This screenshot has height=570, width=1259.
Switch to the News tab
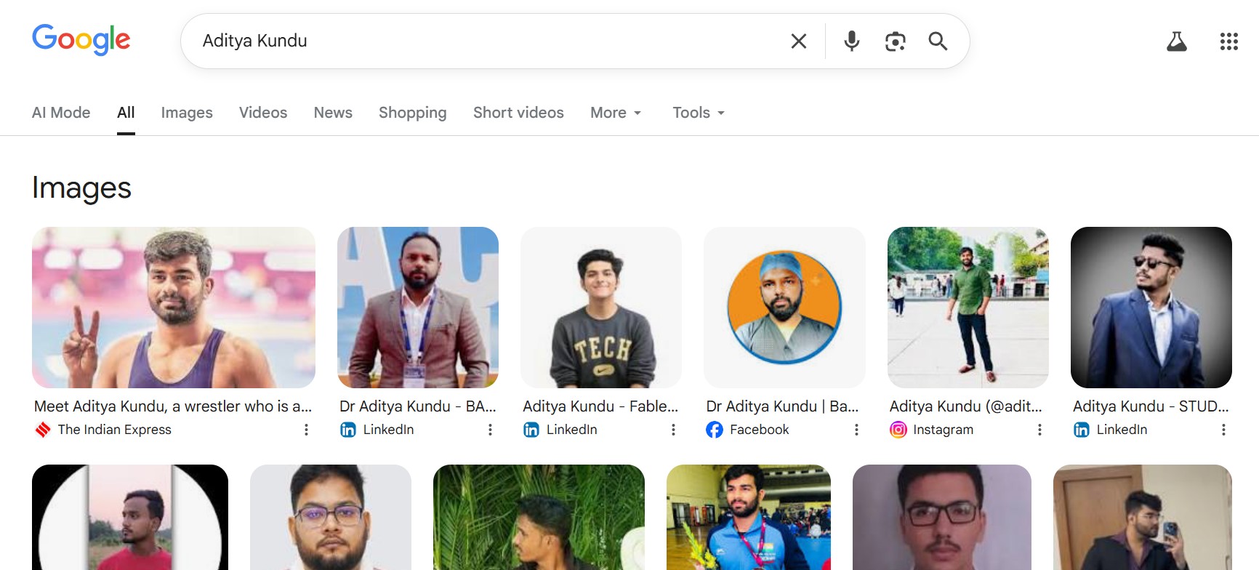tap(333, 113)
